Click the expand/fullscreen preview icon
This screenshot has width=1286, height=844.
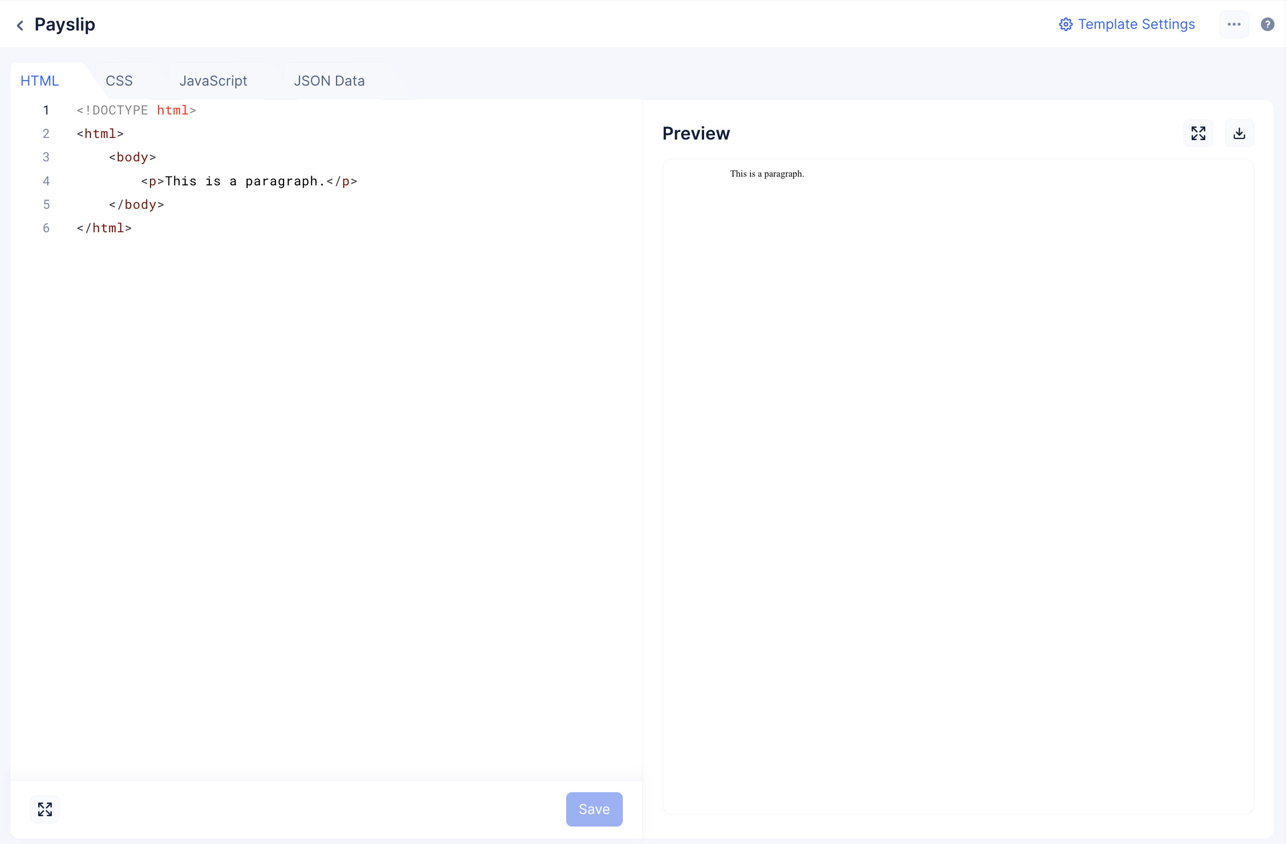pos(1198,133)
